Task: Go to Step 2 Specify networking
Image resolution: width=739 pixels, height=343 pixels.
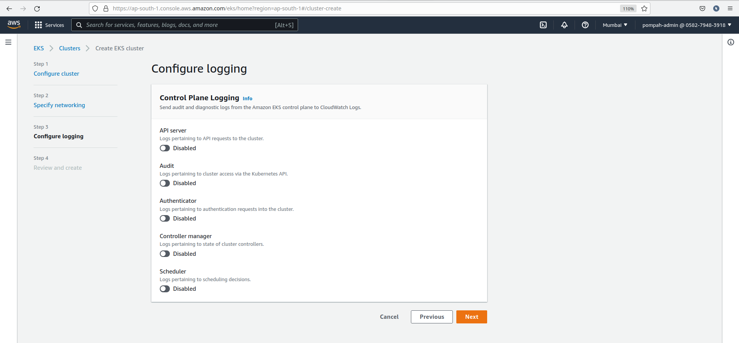Action: [59, 105]
